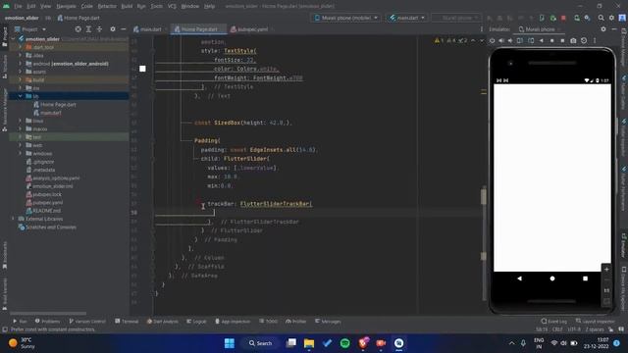Screen dimensions: 628x353
Task: Open pubspec.yaml in project tree
Action: [x=47, y=203]
